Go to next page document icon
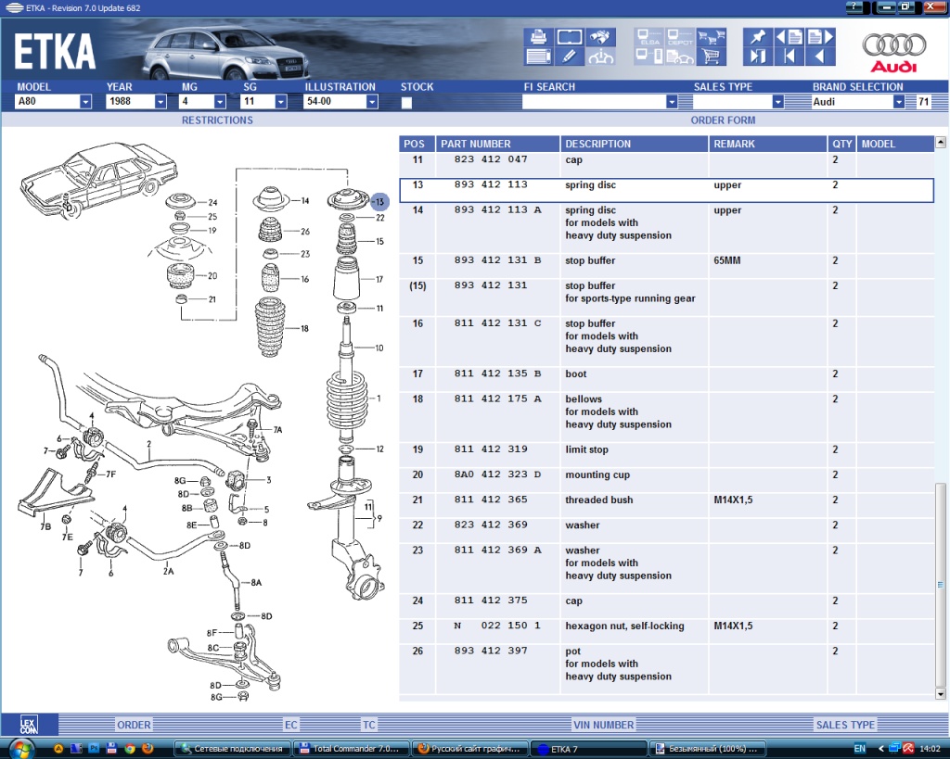Image resolution: width=950 pixels, height=759 pixels. pyautogui.click(x=820, y=37)
